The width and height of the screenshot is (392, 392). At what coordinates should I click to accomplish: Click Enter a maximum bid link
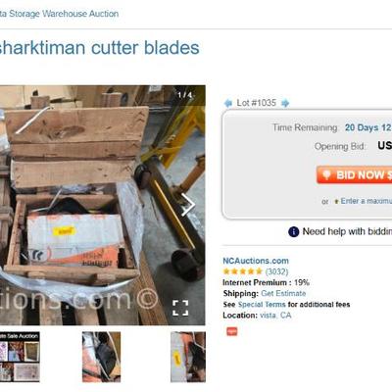367,201
